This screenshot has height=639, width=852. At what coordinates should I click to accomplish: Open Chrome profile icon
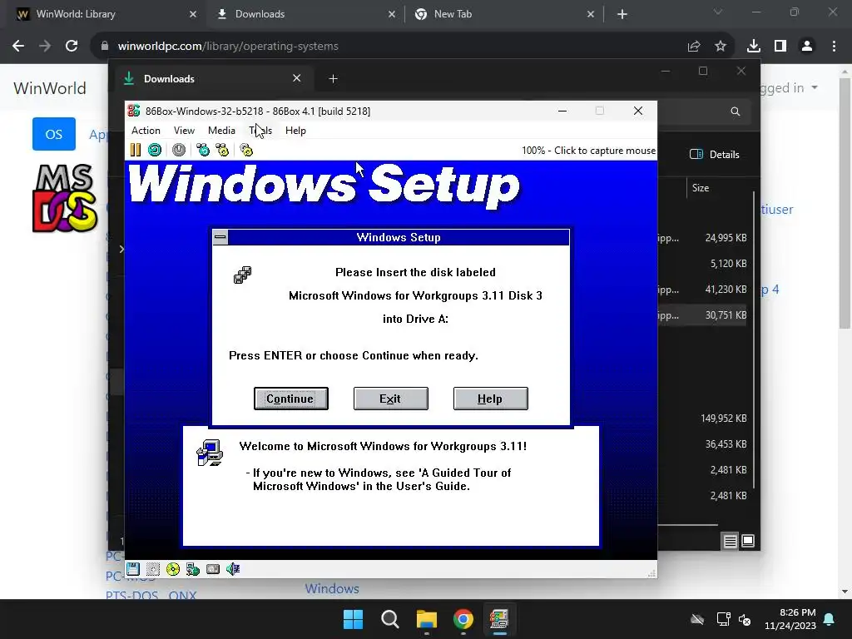click(x=807, y=47)
